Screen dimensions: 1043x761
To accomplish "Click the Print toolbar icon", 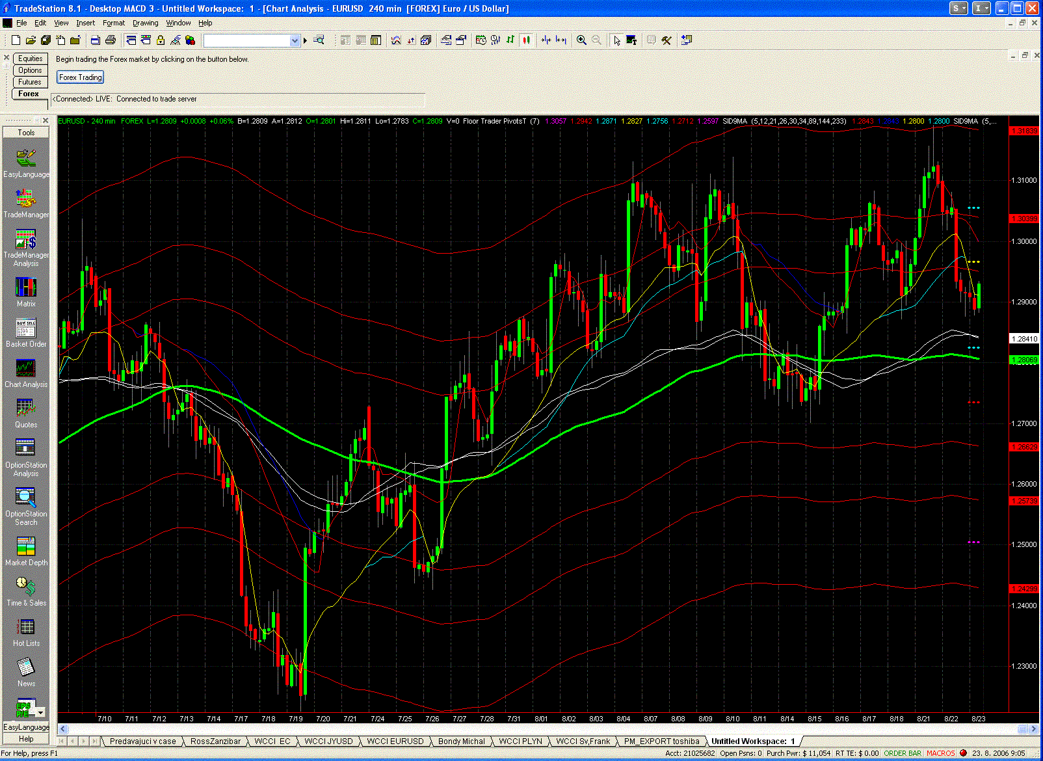I will click(111, 40).
